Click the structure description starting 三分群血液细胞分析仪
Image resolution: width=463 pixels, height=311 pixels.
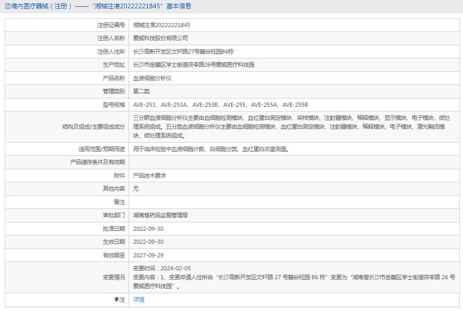point(291,127)
